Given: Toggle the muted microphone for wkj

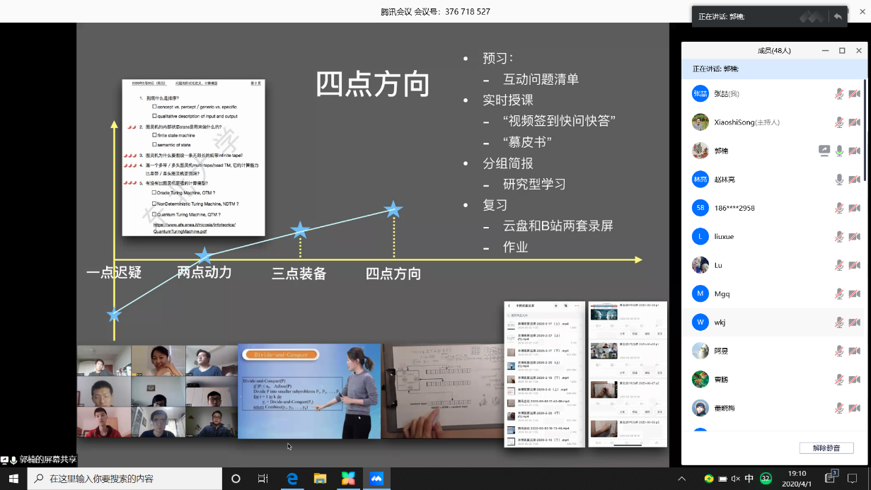Looking at the screenshot, I should pyautogui.click(x=839, y=322).
